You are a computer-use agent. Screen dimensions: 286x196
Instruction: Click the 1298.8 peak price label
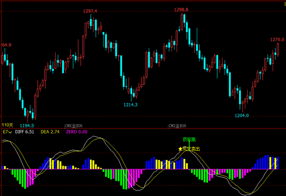(181, 10)
